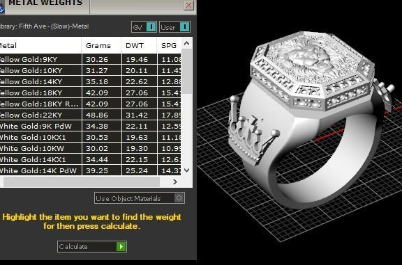Click the table scroll up arrow
Viewport: 402px width, 265px height.
(186, 43)
